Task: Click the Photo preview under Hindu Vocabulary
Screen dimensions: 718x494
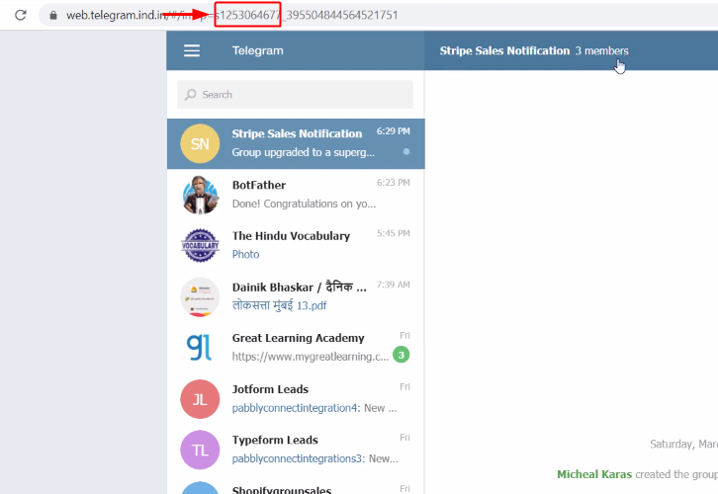Action: click(245, 254)
